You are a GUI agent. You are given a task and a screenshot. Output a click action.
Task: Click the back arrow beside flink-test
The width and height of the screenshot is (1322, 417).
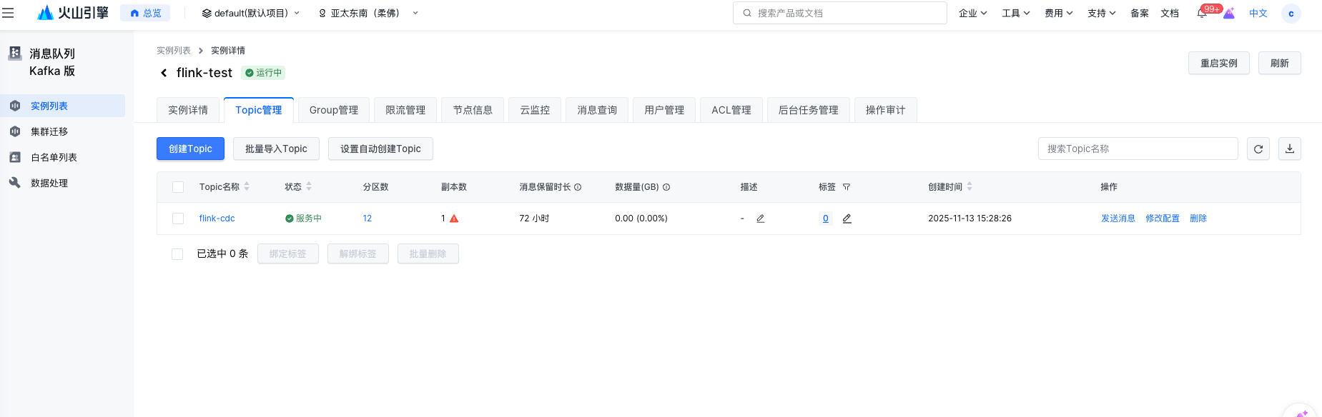(x=164, y=73)
